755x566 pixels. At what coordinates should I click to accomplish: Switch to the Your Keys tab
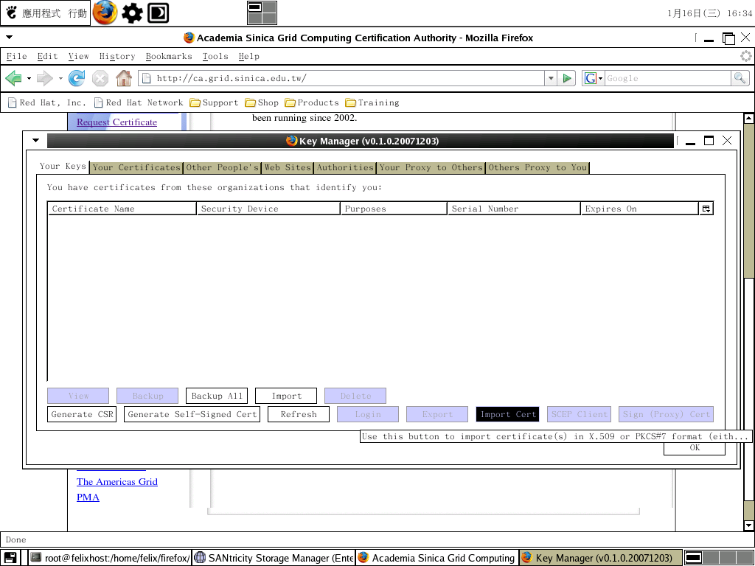point(63,166)
